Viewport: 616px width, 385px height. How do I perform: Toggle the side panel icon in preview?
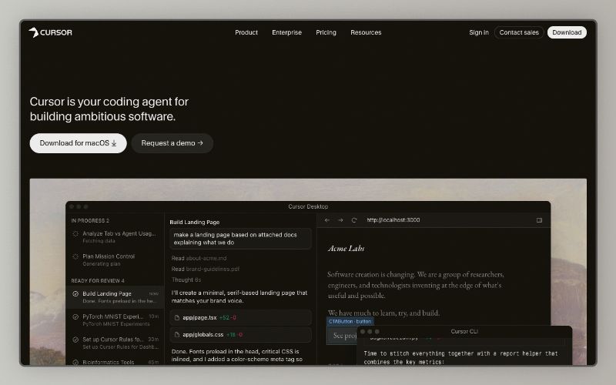pyautogui.click(x=540, y=220)
